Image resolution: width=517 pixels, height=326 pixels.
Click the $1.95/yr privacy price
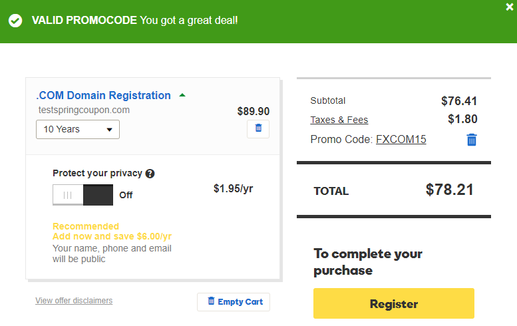tap(234, 188)
